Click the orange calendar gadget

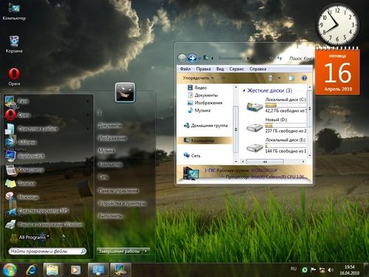click(x=337, y=72)
